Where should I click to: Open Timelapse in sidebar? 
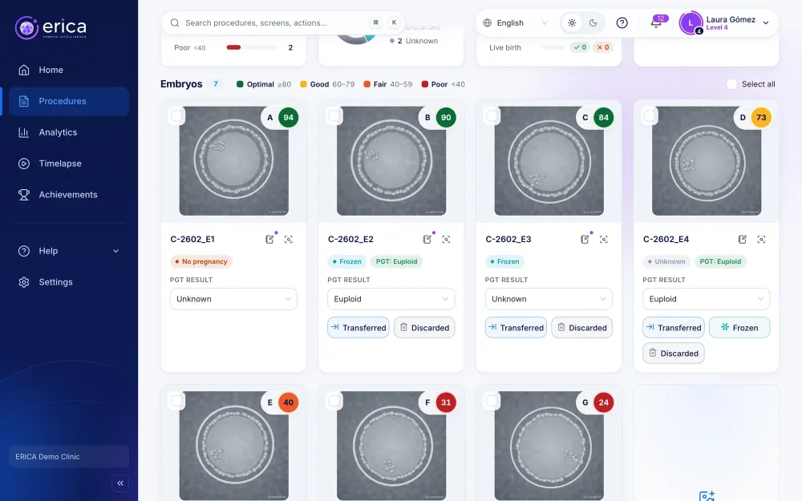coord(69,164)
